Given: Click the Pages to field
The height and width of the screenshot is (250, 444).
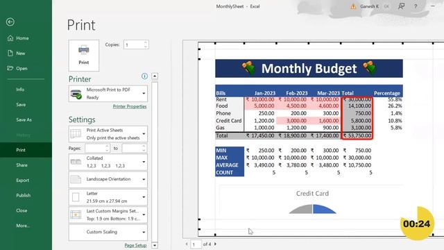Looking at the screenshot, I should tap(132, 148).
